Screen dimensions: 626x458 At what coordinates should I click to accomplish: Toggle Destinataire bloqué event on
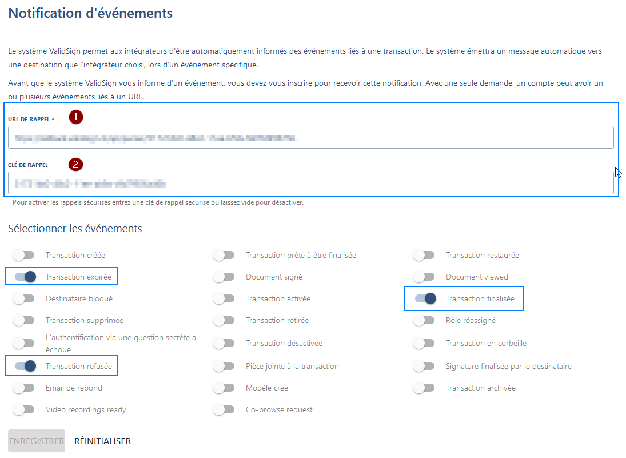(x=24, y=298)
